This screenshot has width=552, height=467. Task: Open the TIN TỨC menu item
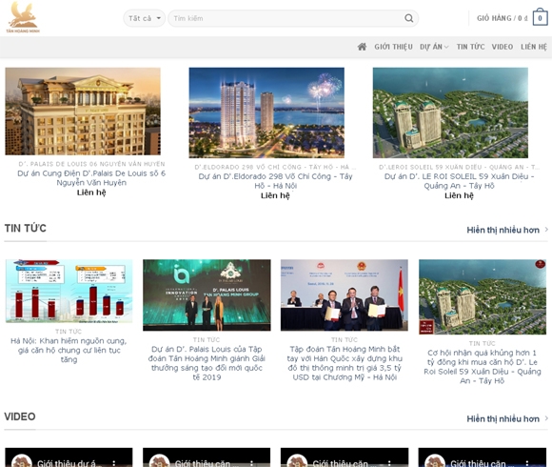[x=470, y=47]
